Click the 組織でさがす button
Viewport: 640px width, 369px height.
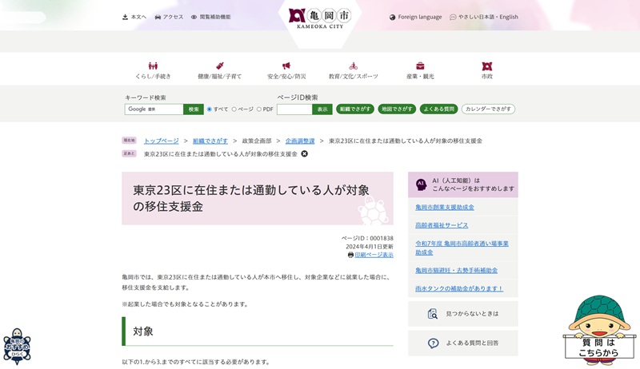pyautogui.click(x=355, y=109)
